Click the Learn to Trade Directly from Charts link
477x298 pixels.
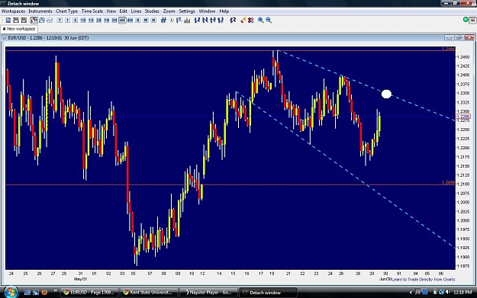click(x=424, y=280)
